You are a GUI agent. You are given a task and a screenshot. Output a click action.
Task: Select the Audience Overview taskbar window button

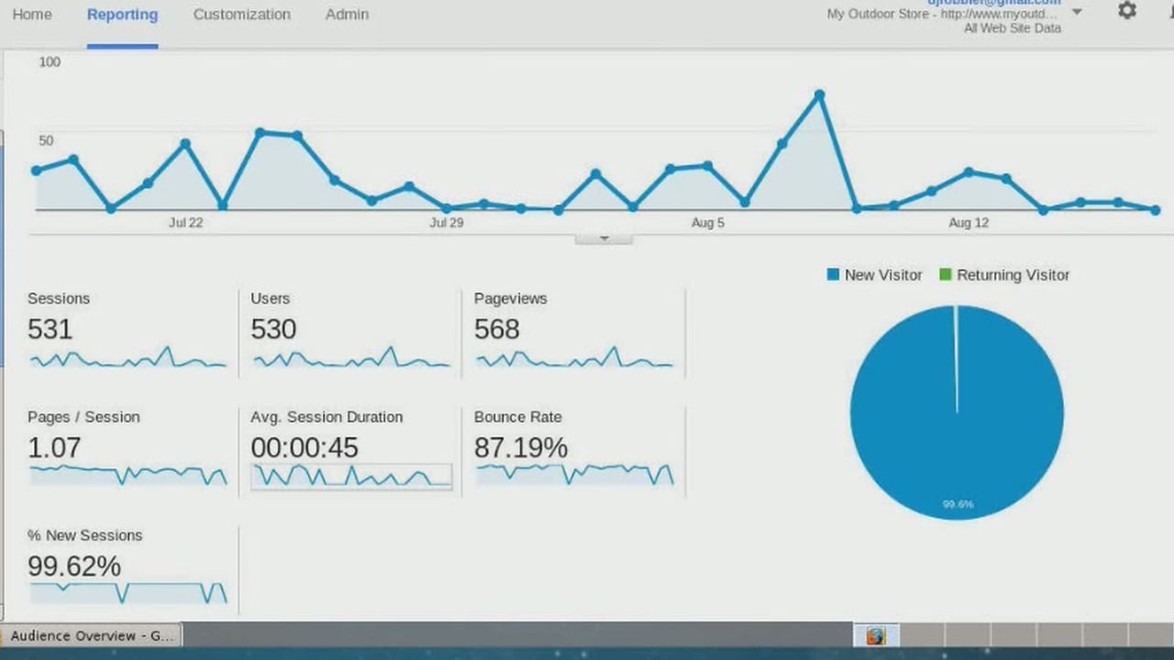92,635
